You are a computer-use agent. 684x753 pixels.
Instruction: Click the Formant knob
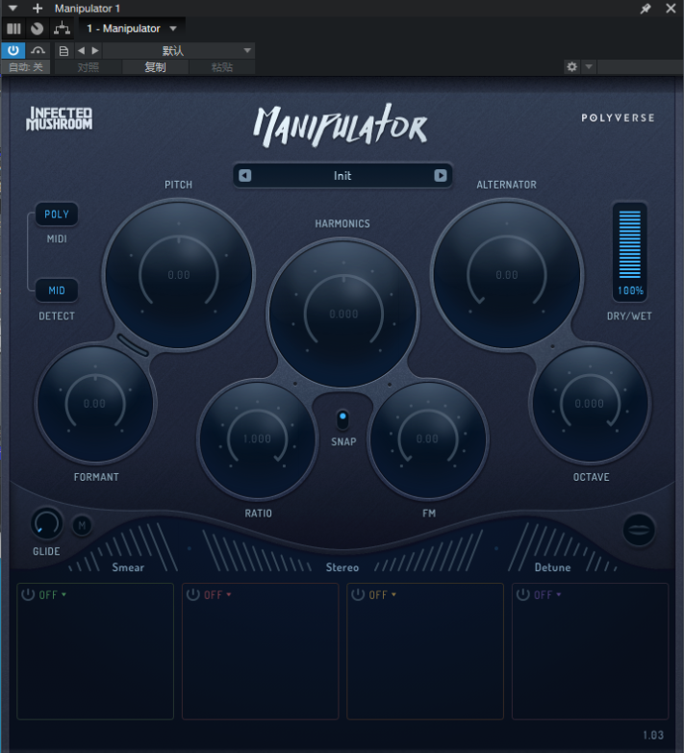95,403
